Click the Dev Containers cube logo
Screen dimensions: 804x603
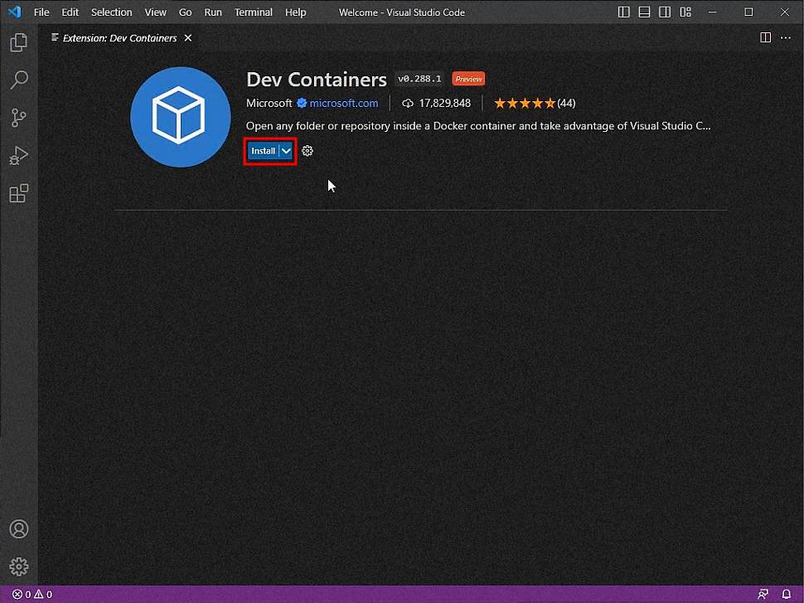pyautogui.click(x=180, y=116)
